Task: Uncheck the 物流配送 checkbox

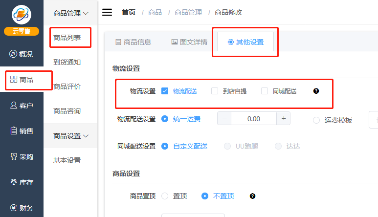Action: pos(165,91)
